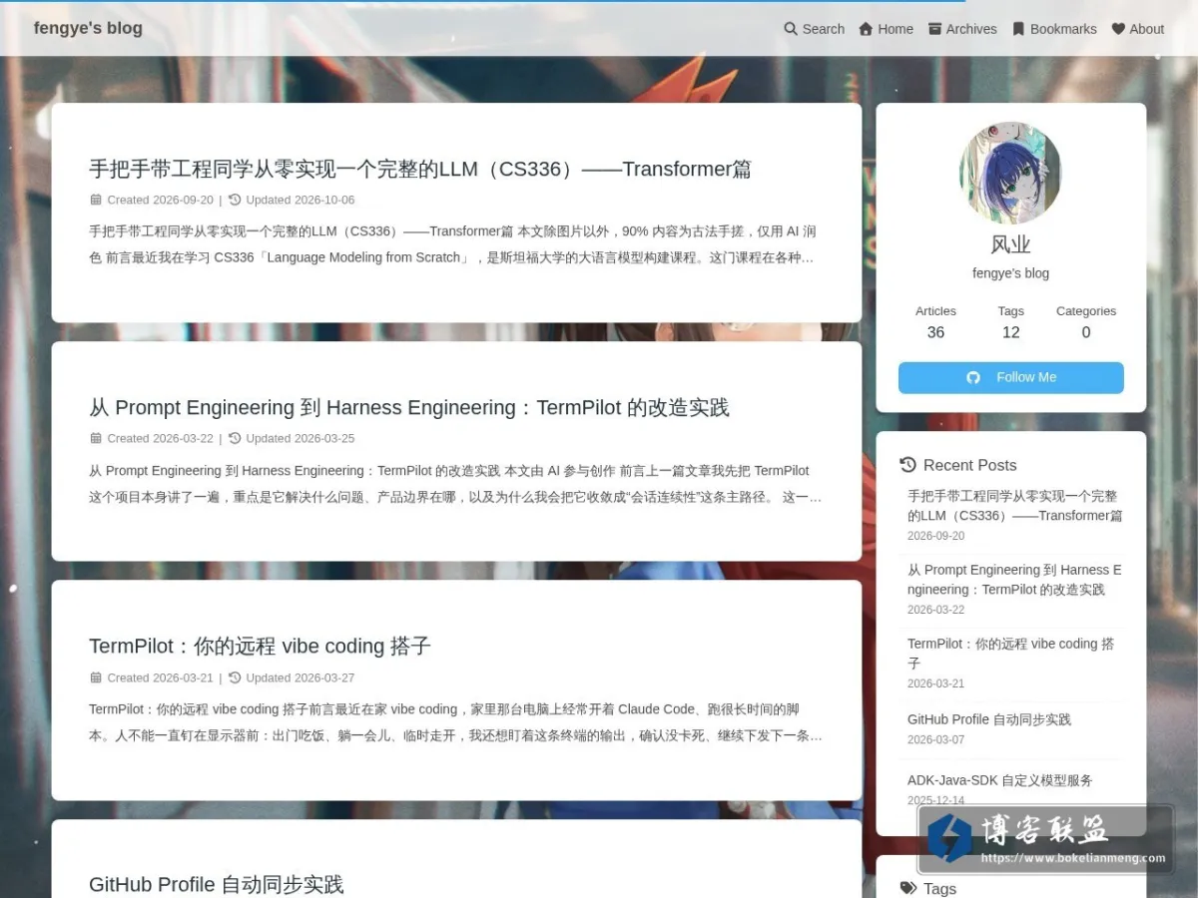Open recent post TermPilot vibe coding in sidebar

[1011, 654]
